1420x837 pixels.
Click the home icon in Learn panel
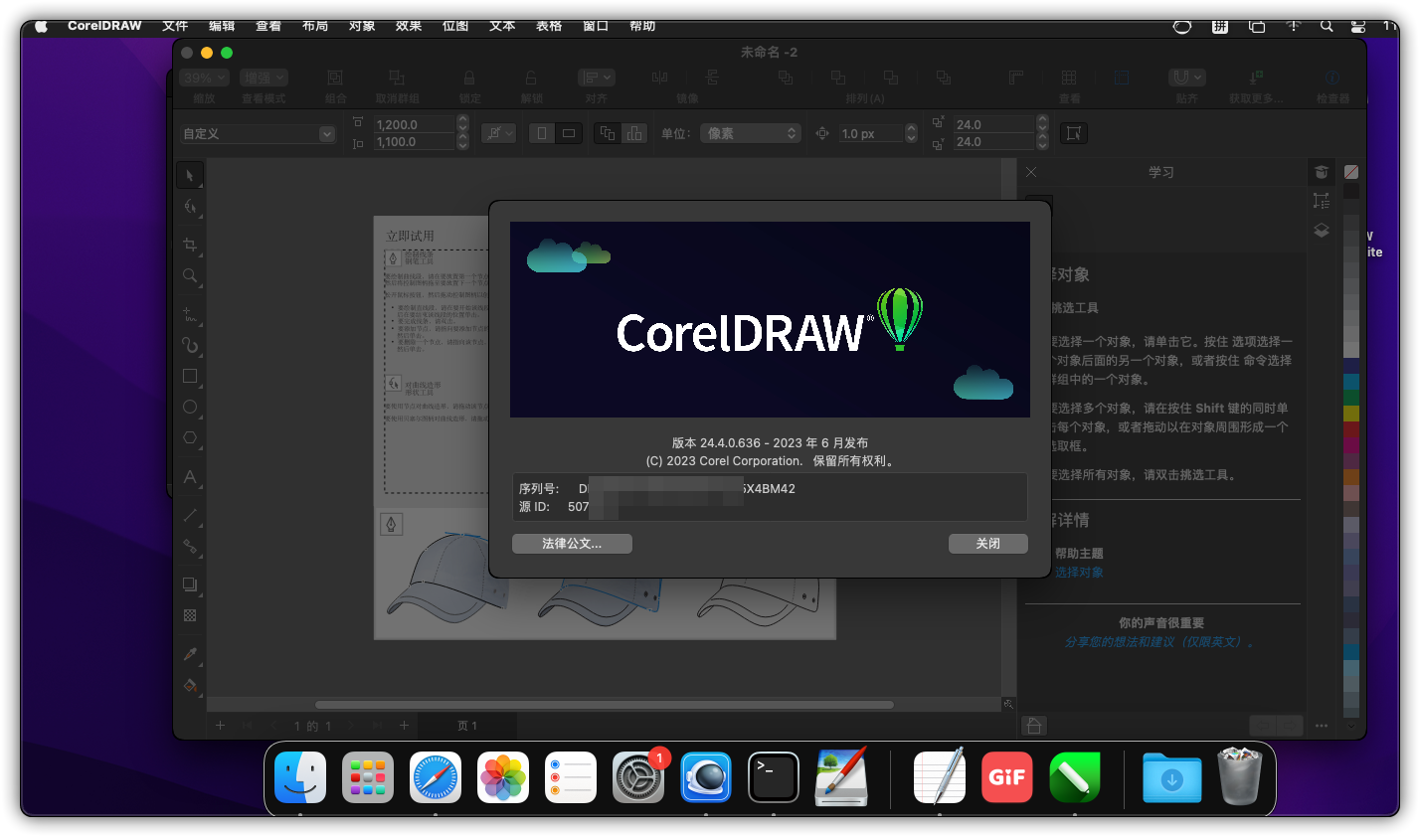click(1034, 726)
